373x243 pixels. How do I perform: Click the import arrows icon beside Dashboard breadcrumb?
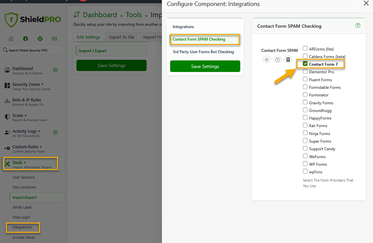tap(76, 15)
